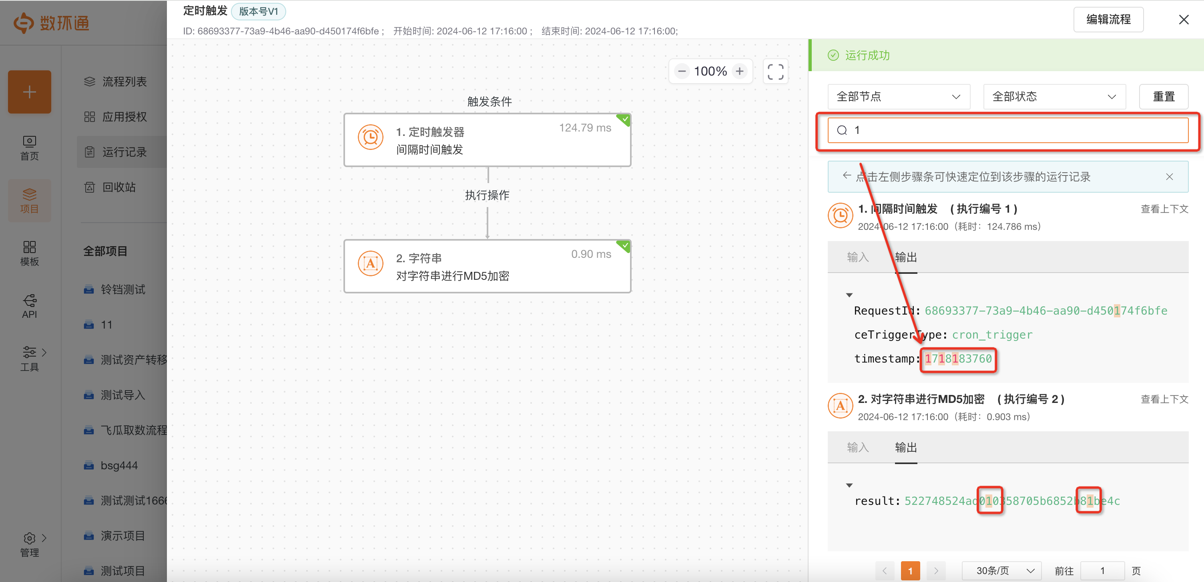The width and height of the screenshot is (1204, 582).
Task: Click the 全部项目 heading
Action: pos(105,251)
